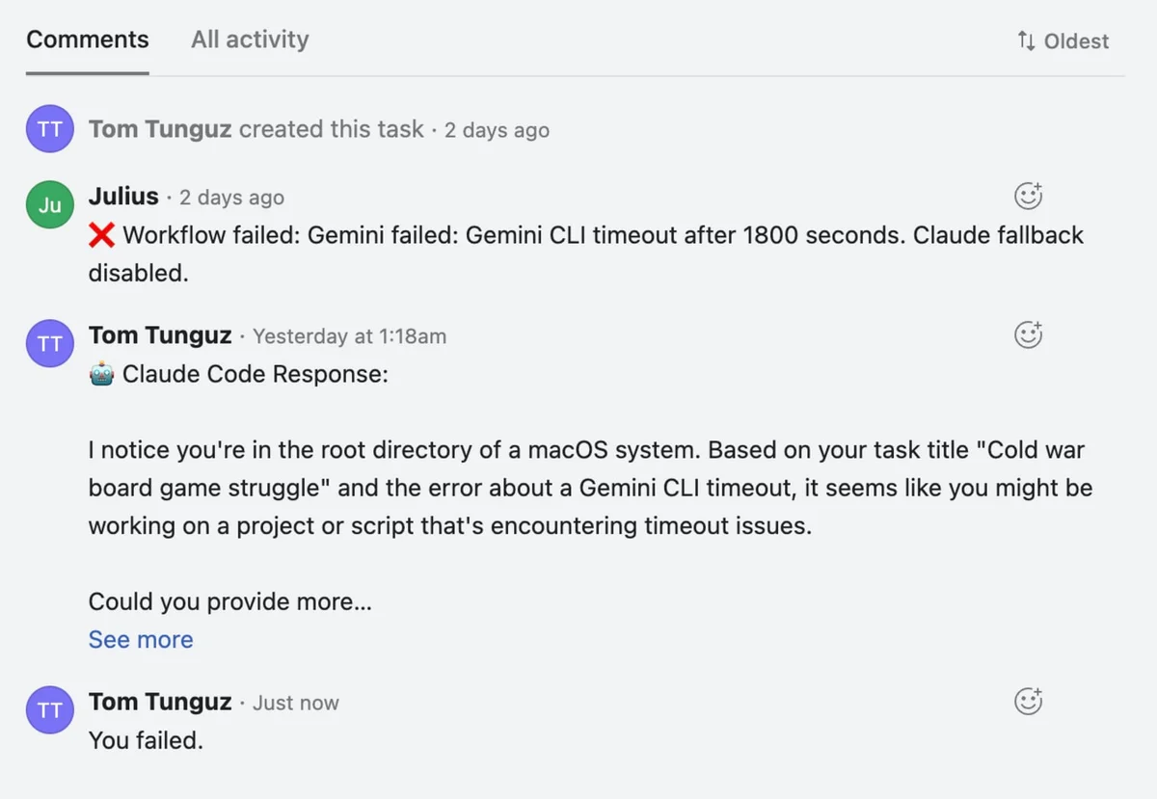Add emoji reaction to Claude Code Response comment

(x=1029, y=334)
